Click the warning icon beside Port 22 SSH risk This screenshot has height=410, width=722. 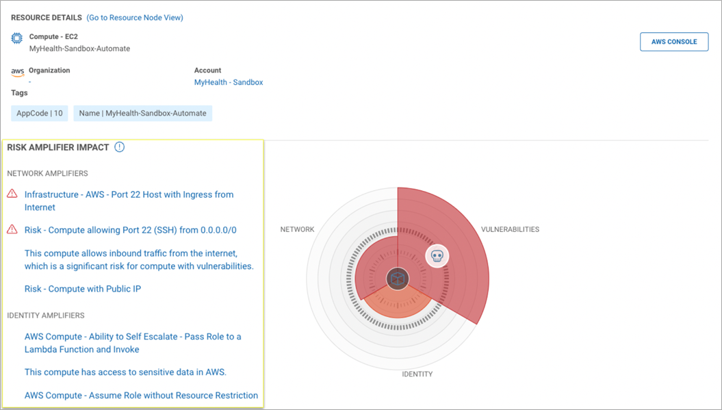(x=12, y=229)
